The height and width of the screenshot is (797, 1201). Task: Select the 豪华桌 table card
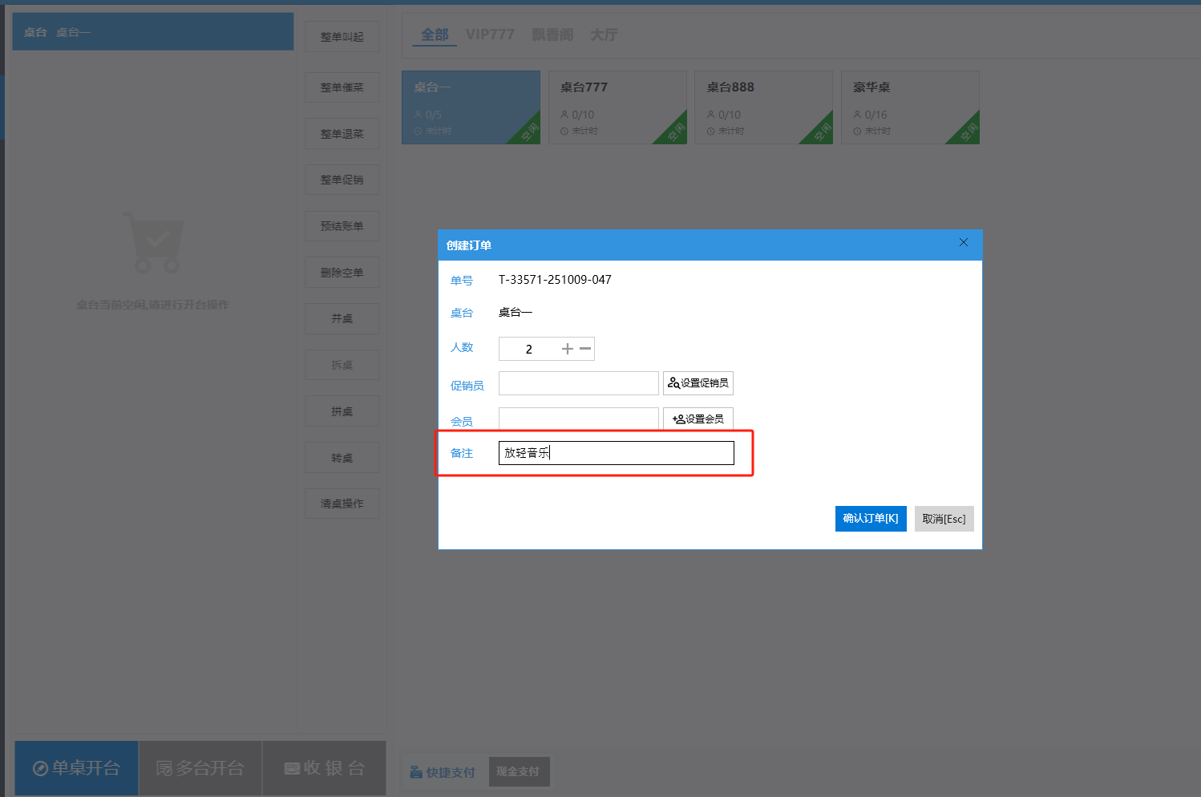910,107
